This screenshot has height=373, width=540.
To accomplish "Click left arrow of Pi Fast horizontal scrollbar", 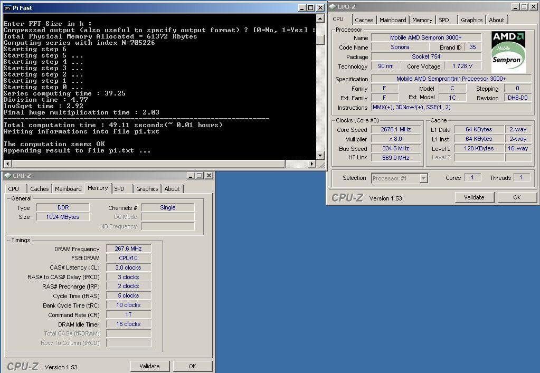I will click(x=7, y=164).
